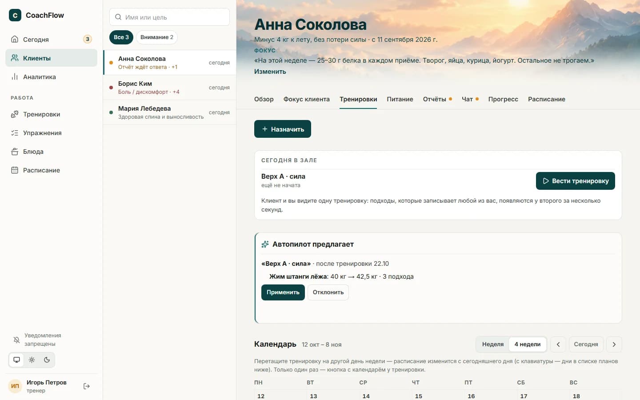The image size is (640, 400).
Task: Reject the suggestion with Отклонить
Action: (x=328, y=292)
